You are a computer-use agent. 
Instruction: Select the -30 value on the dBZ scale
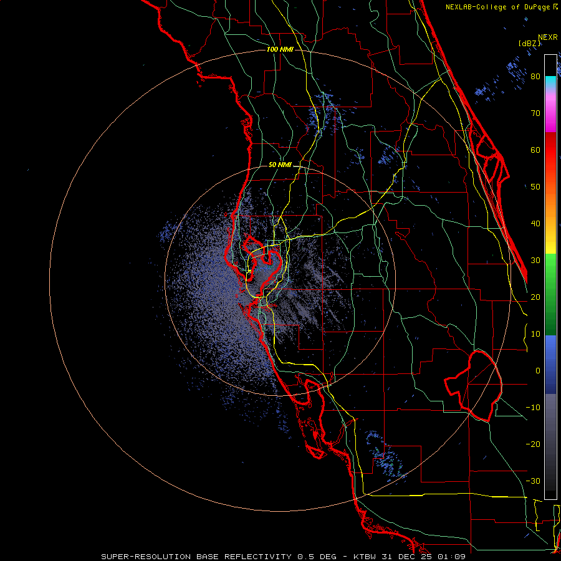[x=533, y=481]
